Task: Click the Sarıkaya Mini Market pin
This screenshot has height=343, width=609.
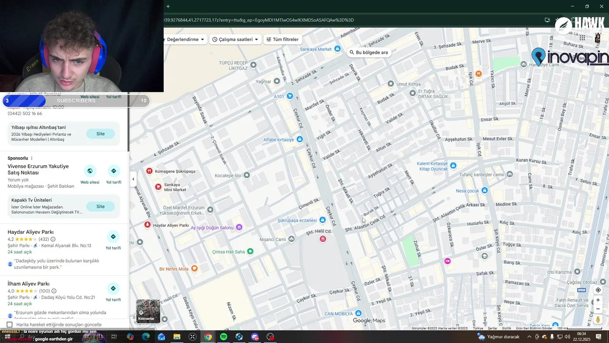Action: (x=158, y=187)
